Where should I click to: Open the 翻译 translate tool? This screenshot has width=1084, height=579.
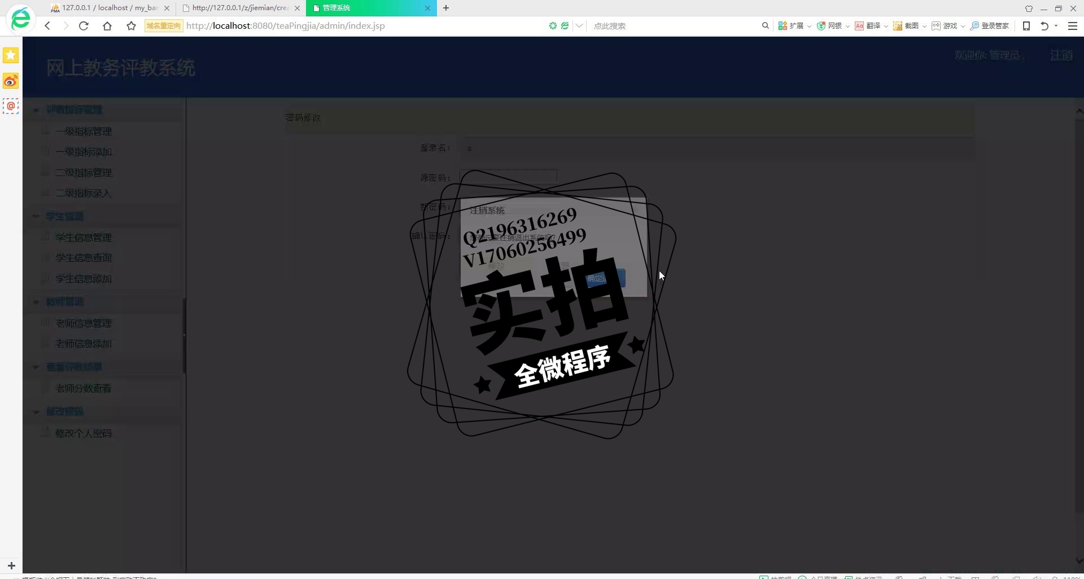coord(868,26)
